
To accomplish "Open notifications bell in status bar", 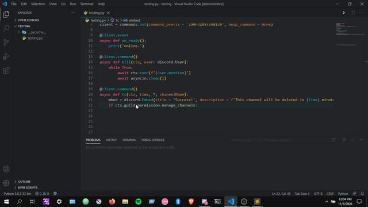I will coord(362,194).
